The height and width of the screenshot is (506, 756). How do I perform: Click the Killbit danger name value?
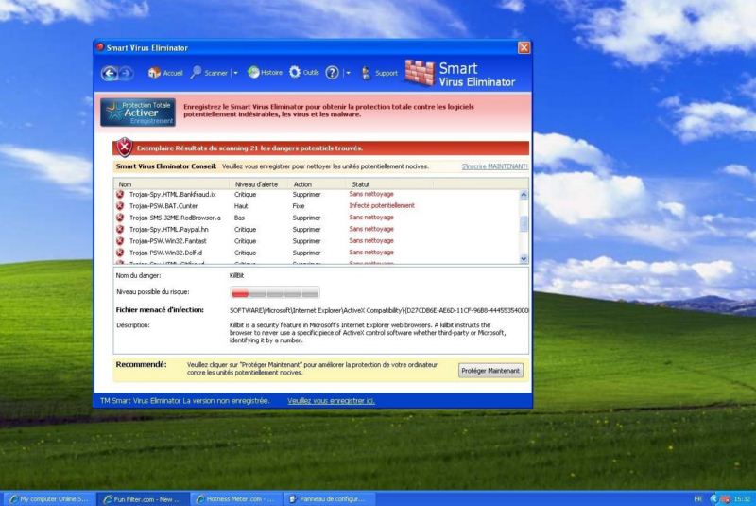point(237,275)
